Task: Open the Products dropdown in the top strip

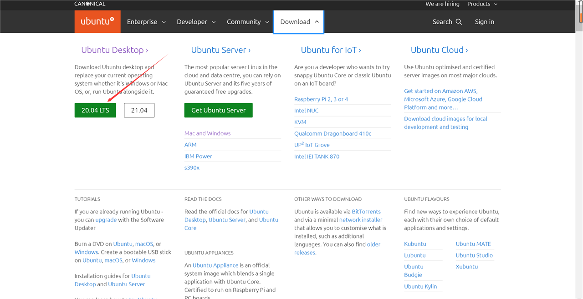Action: click(x=482, y=4)
